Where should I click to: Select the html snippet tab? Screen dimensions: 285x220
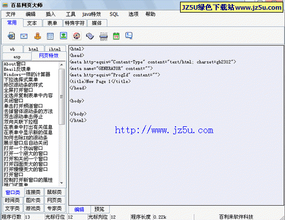[33, 49]
